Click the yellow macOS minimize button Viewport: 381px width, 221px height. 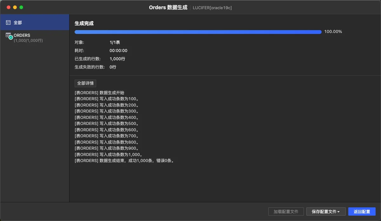click(x=15, y=7)
